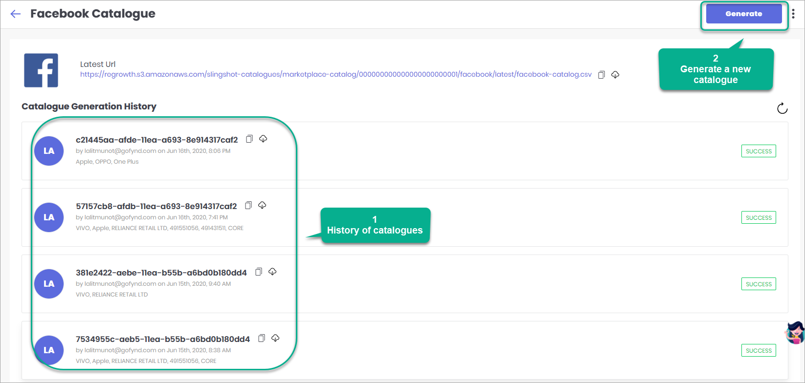The height and width of the screenshot is (383, 805).
Task: Copy ID of catalogue 381e2422-aebe
Action: [x=259, y=272]
